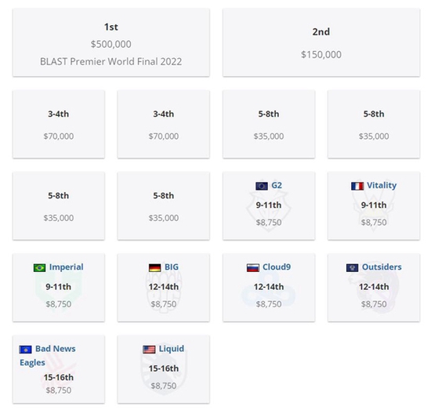Open the Vitality team link
Viewport: 431px width, 410px height.
382,185
